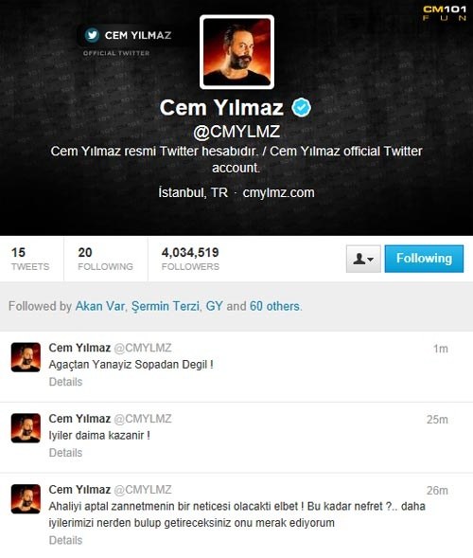This screenshot has width=473, height=558.
Task: View the 15 Tweets stat
Action: [x=30, y=259]
